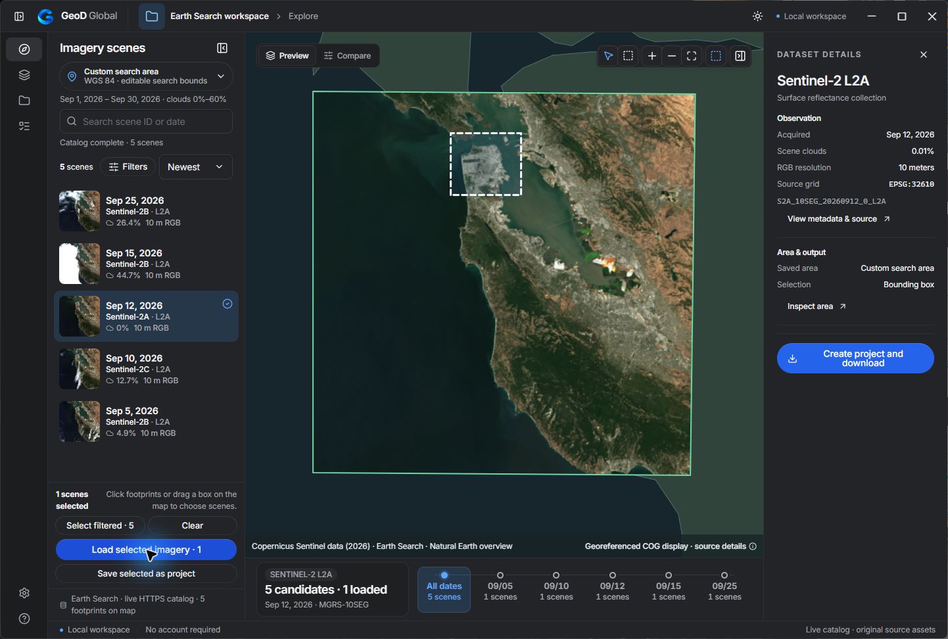This screenshot has height=639, width=948.
Task: Go to the Earth Search workspace breadcrumb
Action: point(220,16)
